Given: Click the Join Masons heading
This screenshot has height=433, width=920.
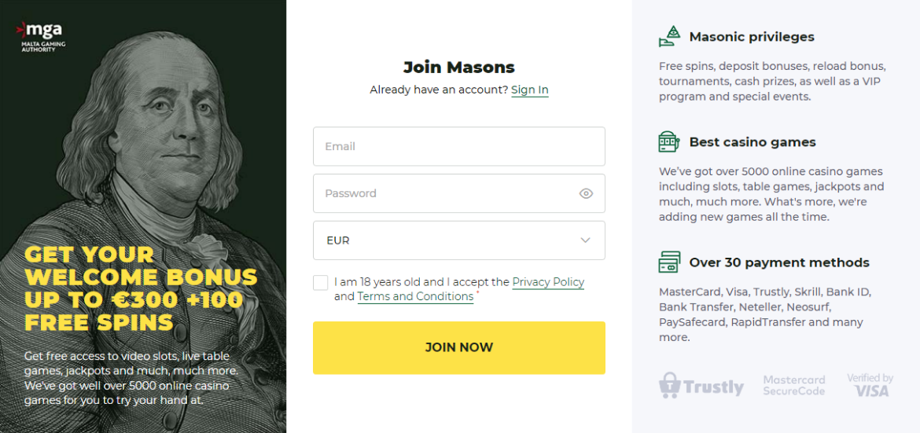Looking at the screenshot, I should [x=458, y=67].
